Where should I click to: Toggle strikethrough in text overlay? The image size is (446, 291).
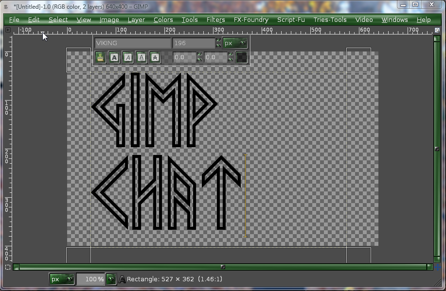[x=155, y=58]
